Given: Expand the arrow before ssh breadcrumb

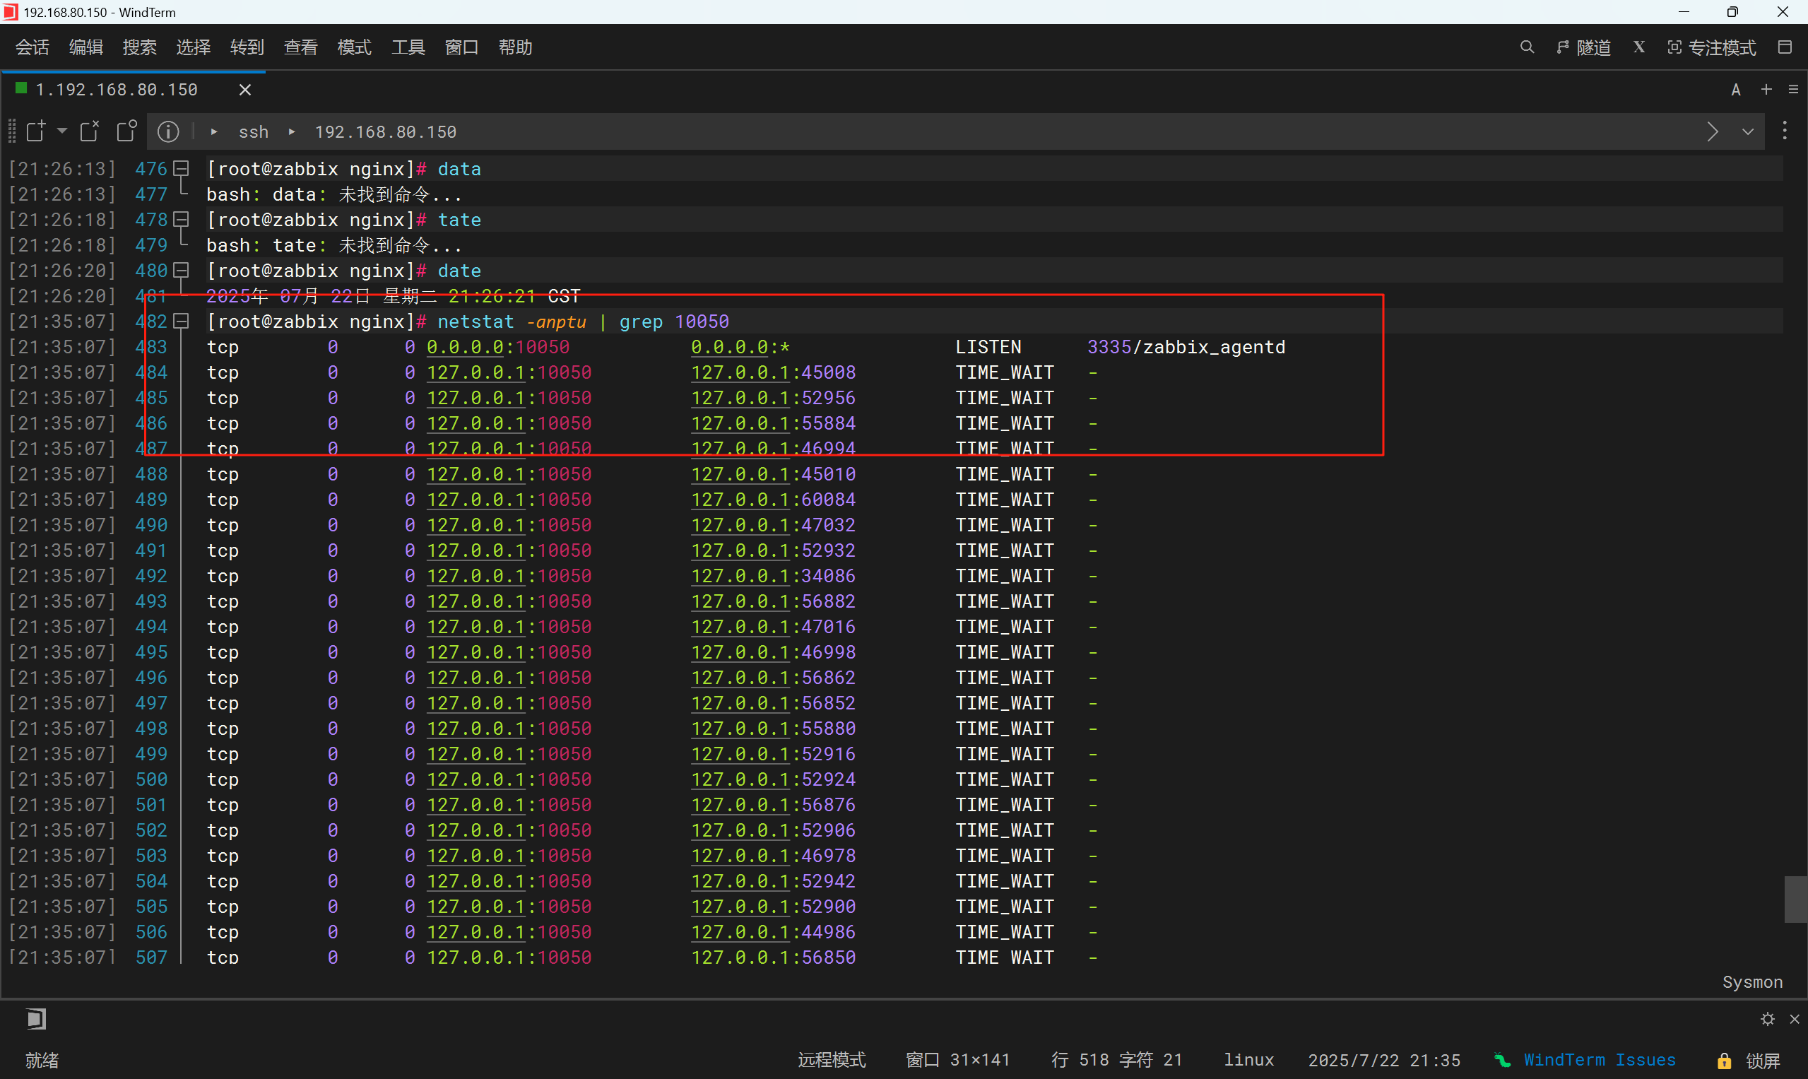Looking at the screenshot, I should [214, 131].
